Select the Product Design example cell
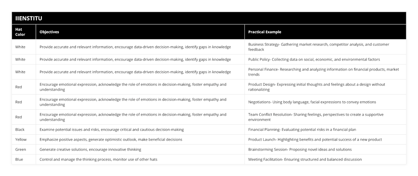Image resolution: width=418 pixels, height=176 pixels. 316,87
